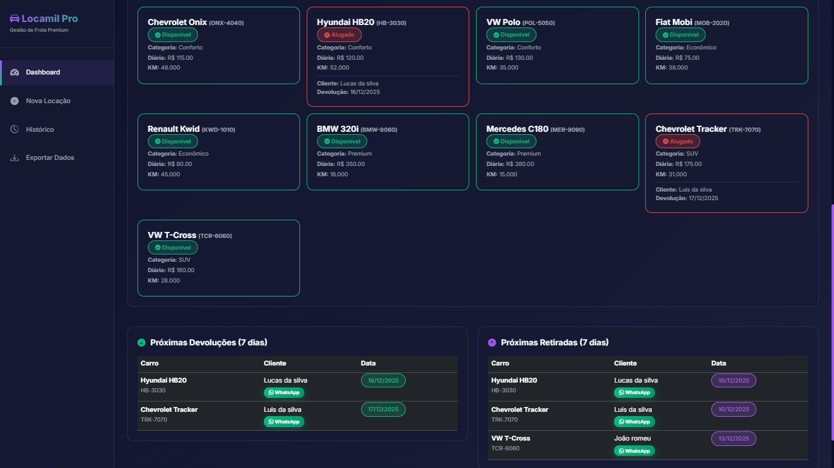This screenshot has height=468, width=834.
Task: Click the Disponível badge on VW T-Cross
Action: tap(172, 248)
